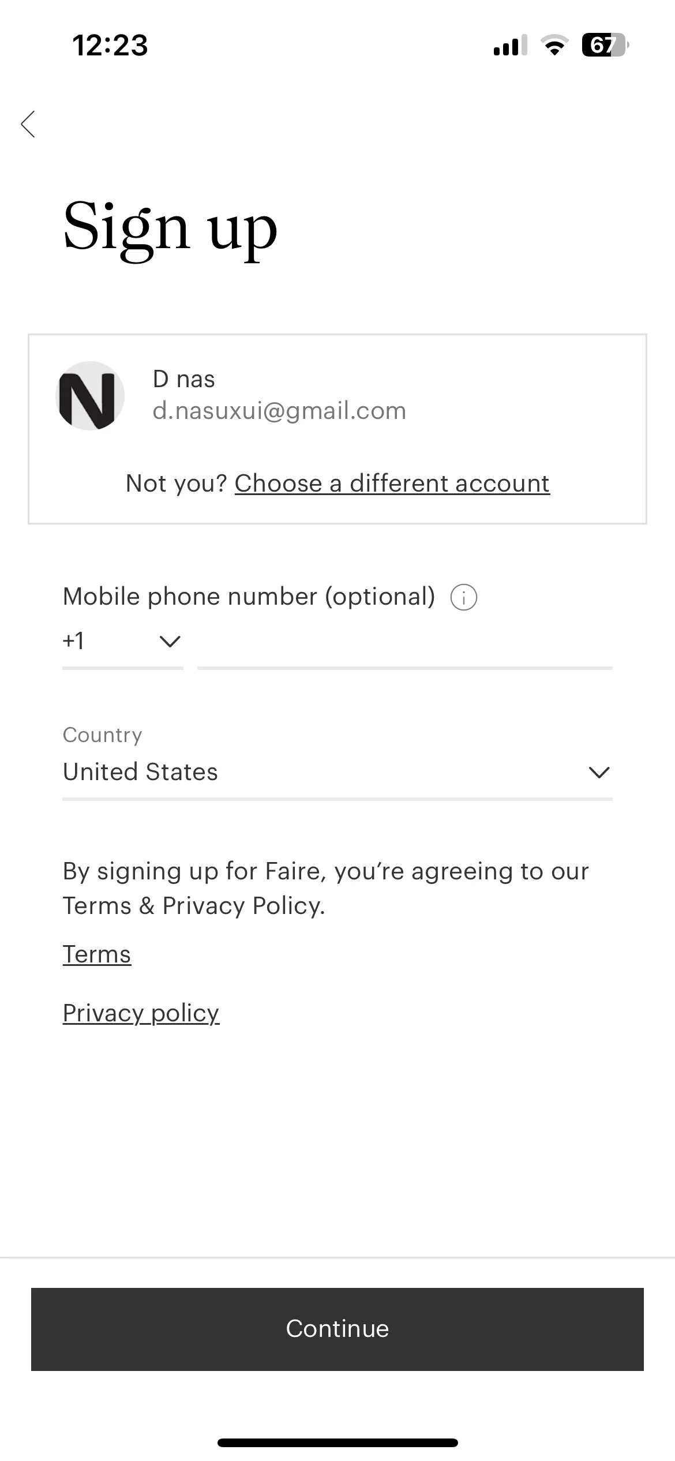
Task: Click the Country dropdown chevron arrow
Action: tap(599, 772)
